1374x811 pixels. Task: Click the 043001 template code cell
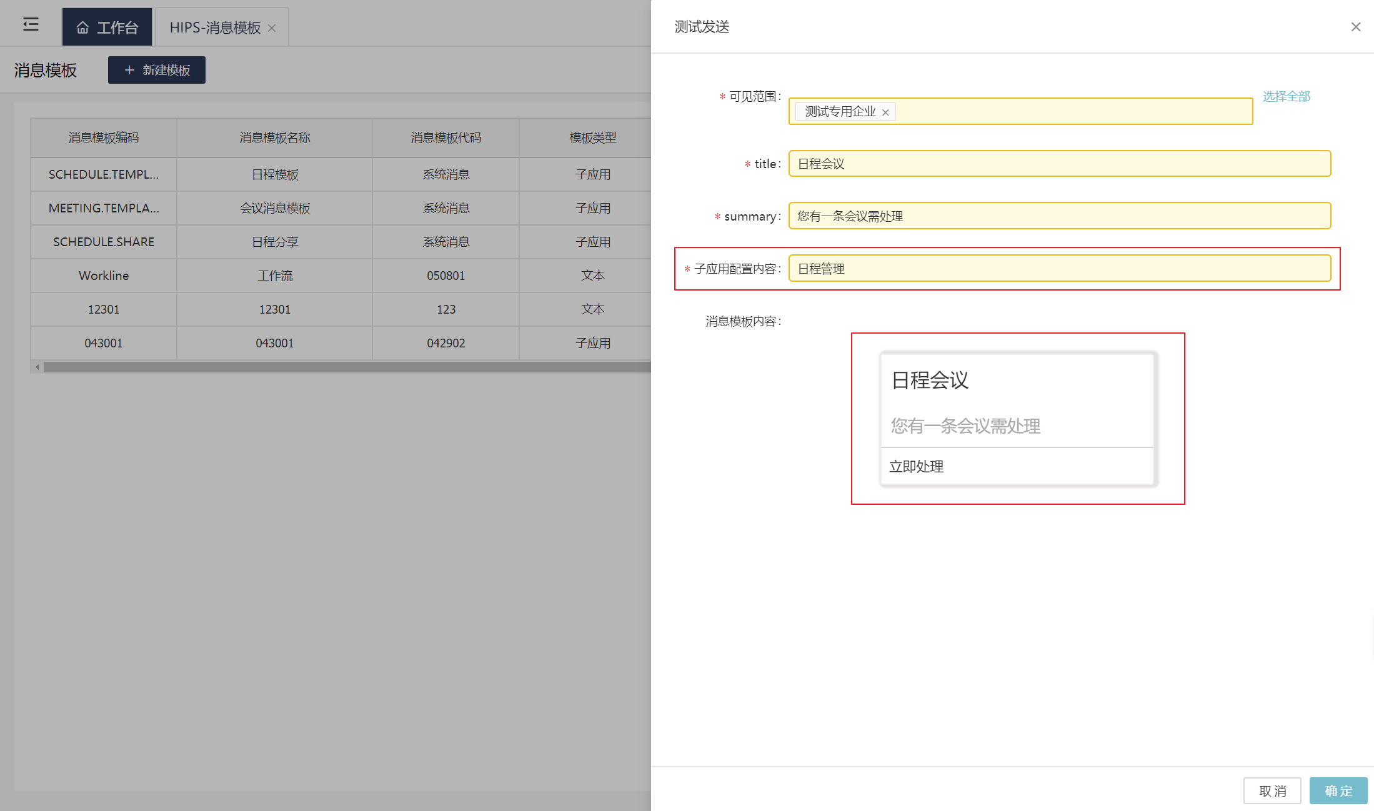[x=104, y=343]
